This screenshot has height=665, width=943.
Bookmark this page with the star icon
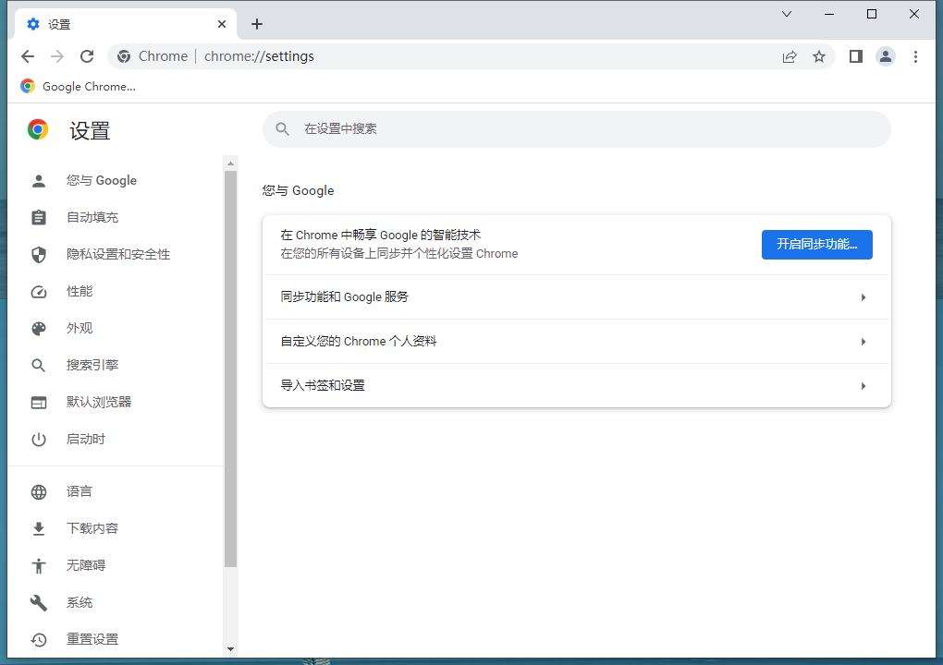819,56
